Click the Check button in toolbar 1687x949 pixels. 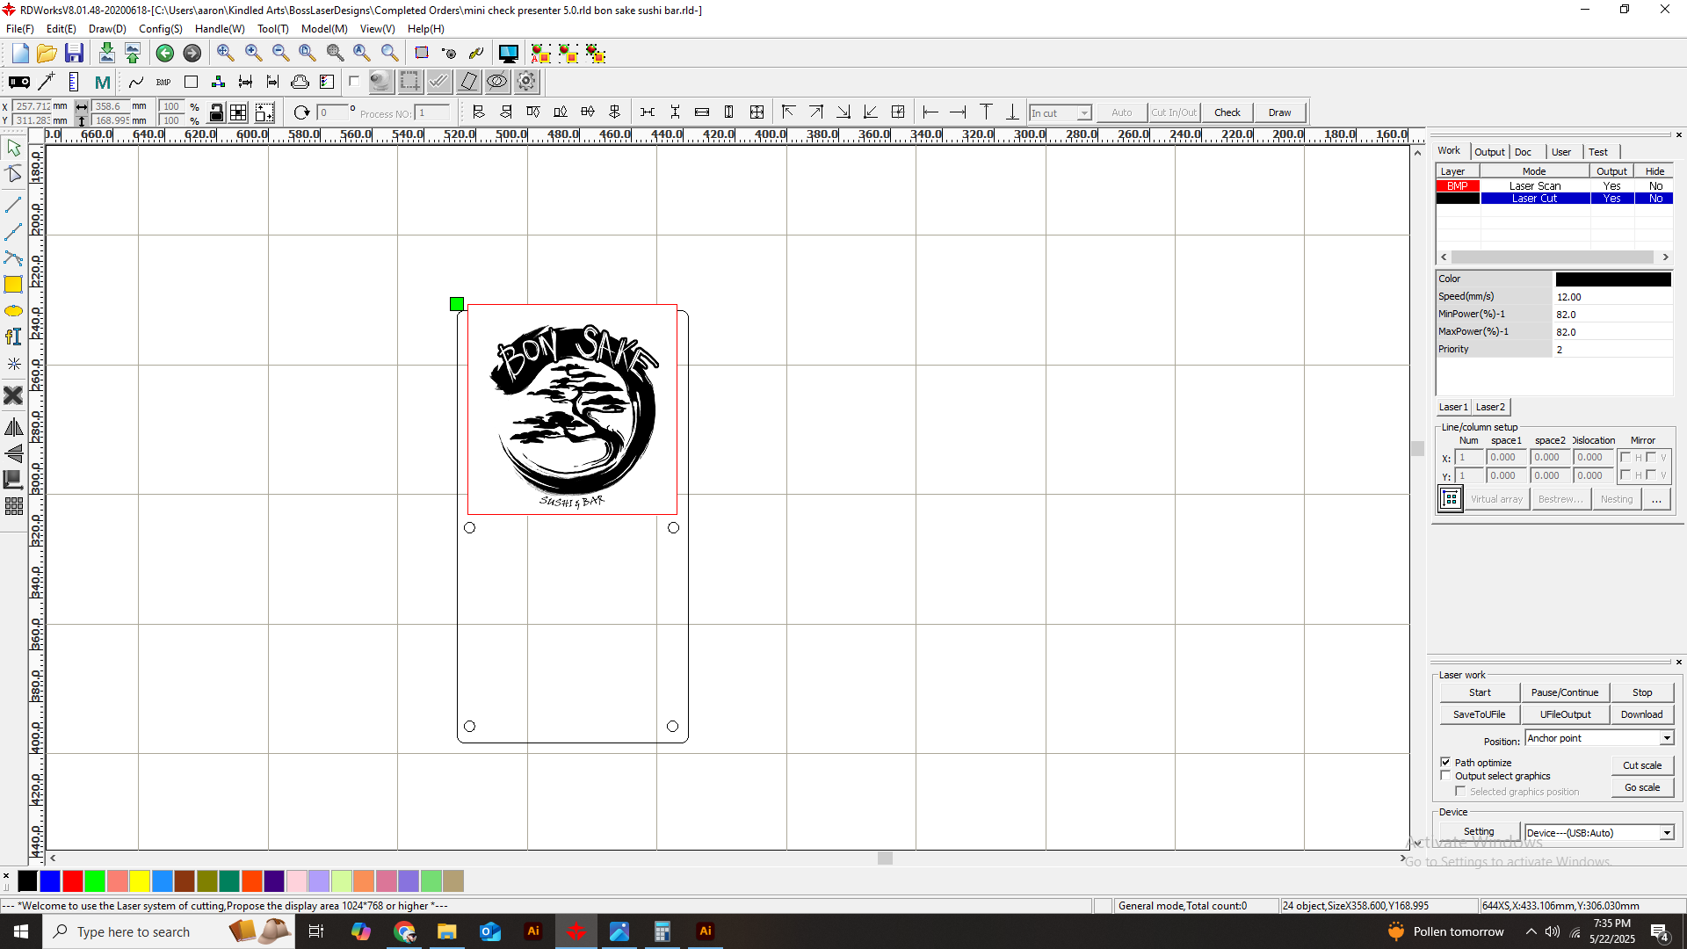tap(1227, 112)
